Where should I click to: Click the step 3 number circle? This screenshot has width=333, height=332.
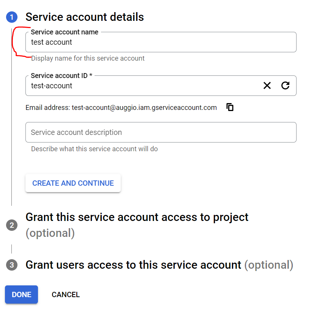pyautogui.click(x=12, y=265)
